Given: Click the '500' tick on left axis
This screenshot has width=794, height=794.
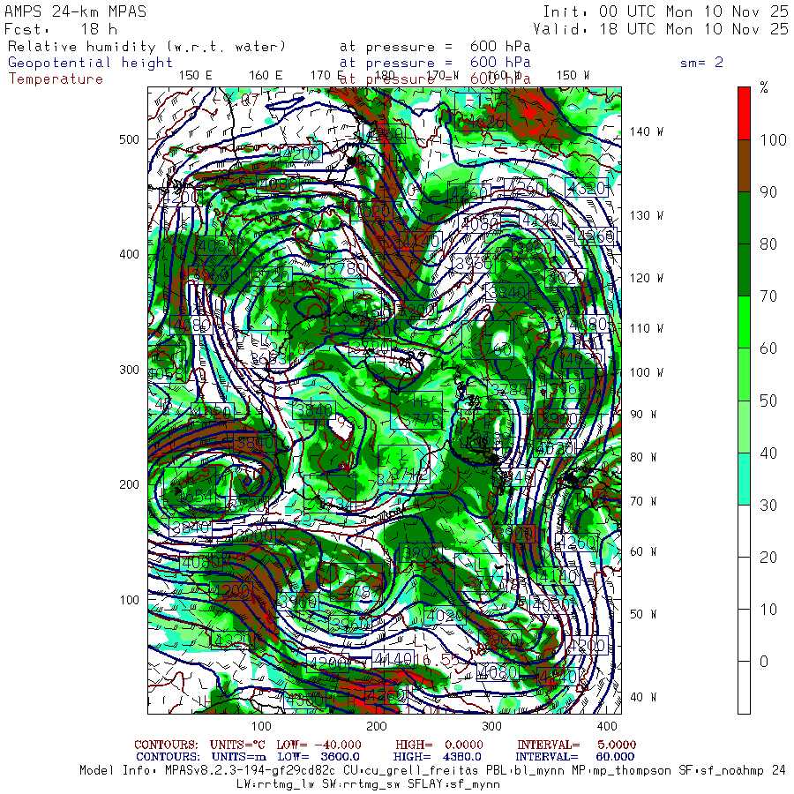Looking at the screenshot, I should point(129,139).
